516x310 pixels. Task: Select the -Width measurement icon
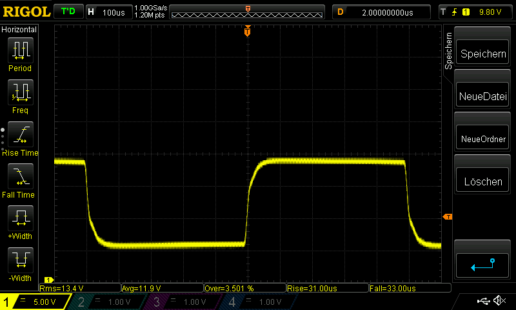[x=20, y=260]
